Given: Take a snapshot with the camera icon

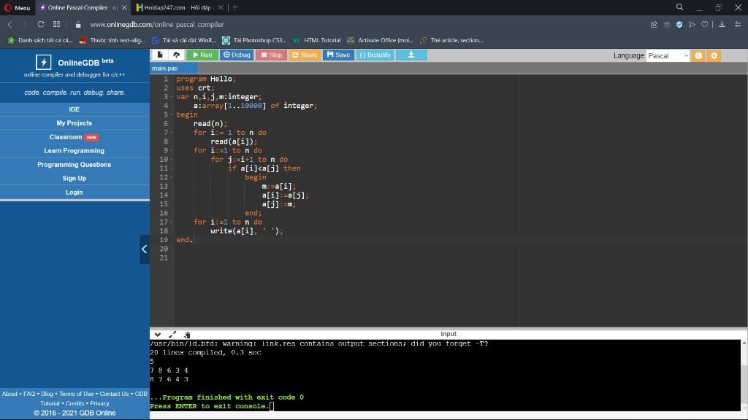Looking at the screenshot, I should (667, 24).
